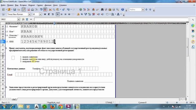Apply currency number format
196x110 pixels.
pyautogui.click(x=78, y=14)
